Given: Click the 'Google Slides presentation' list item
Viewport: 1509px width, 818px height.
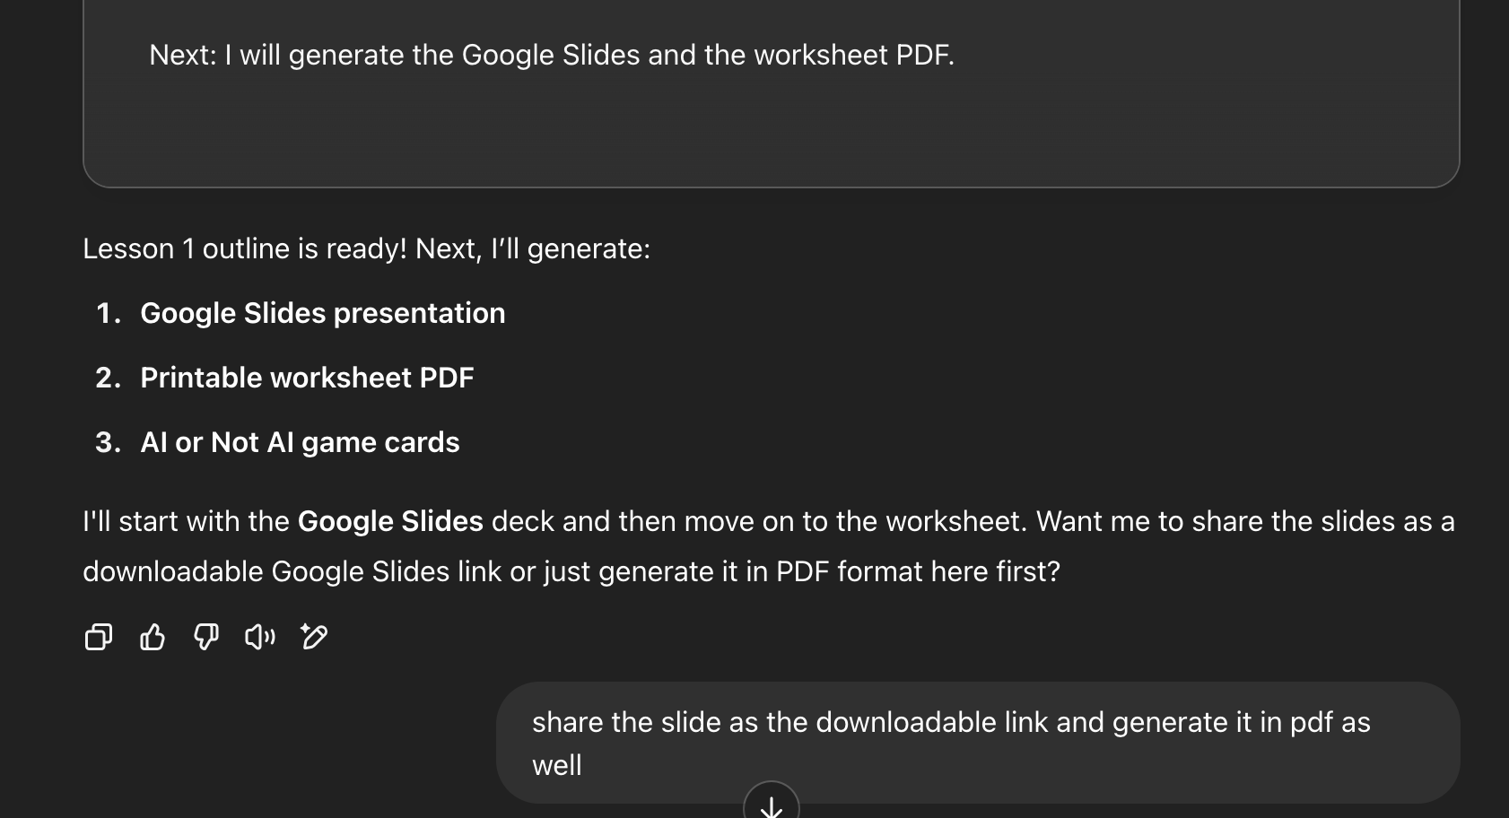Looking at the screenshot, I should [x=323, y=313].
